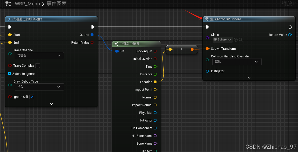
Task: Click the line trace Return Value pin
Action: pos(92,42)
